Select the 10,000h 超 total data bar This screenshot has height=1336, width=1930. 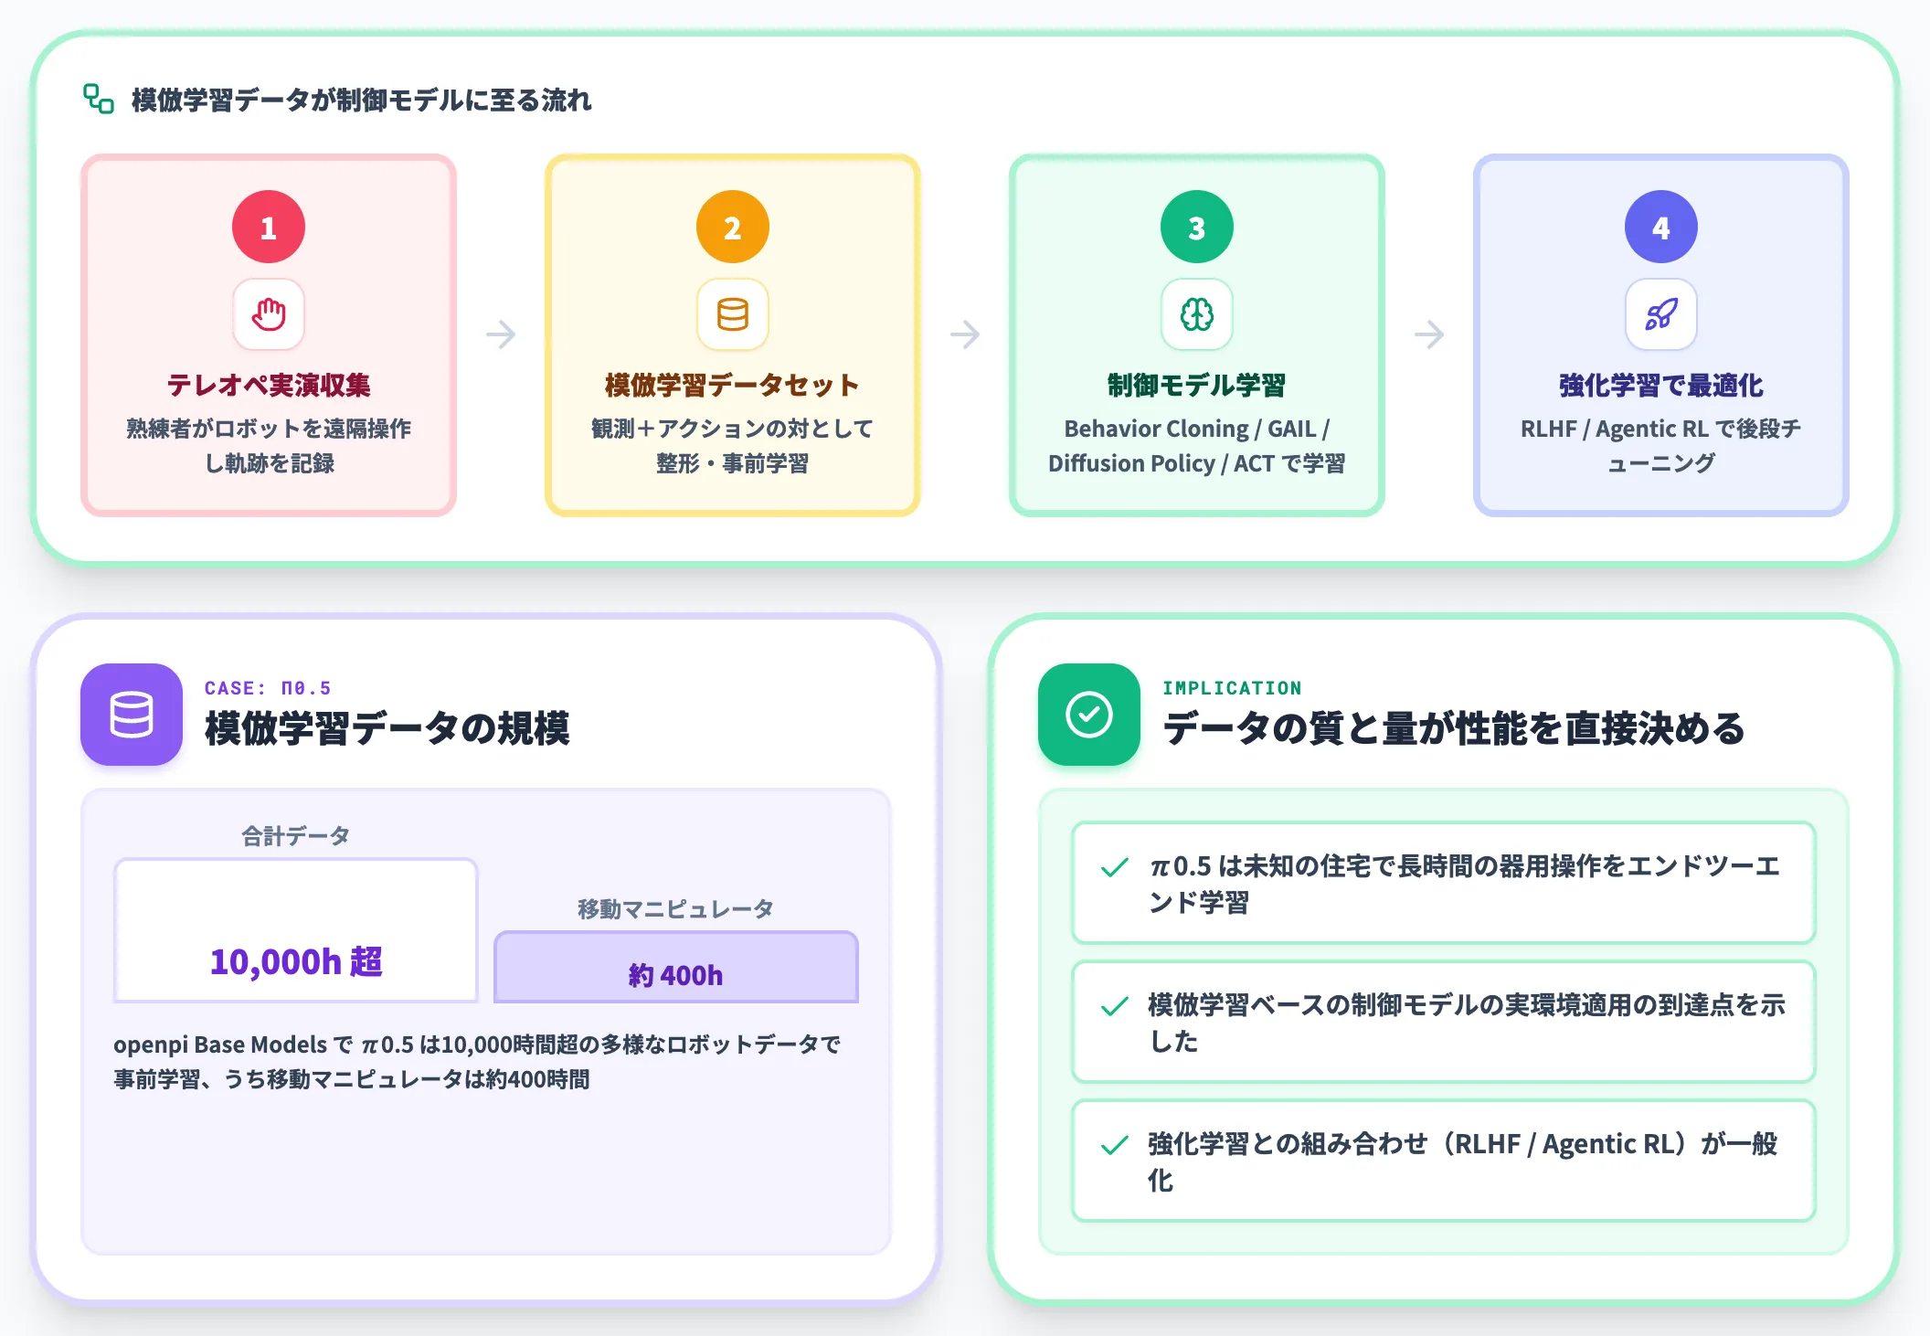pos(296,930)
